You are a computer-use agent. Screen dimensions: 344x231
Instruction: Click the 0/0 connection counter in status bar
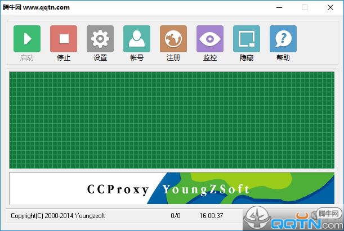(176, 216)
